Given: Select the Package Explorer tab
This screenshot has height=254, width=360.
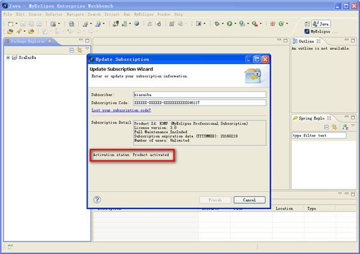Looking at the screenshot, I should click(x=28, y=41).
